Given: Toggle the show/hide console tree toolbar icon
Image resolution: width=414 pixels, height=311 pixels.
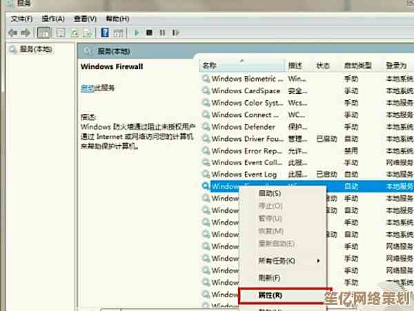Looking at the screenshot, I should [x=43, y=32].
